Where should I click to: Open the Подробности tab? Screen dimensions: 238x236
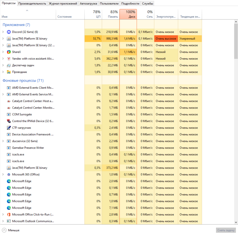[x=130, y=3]
